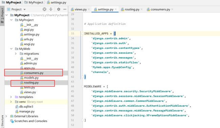Screen dimensions: 220x128
Task: Switch to the consumers.py editor tab
Action: point(160,10)
